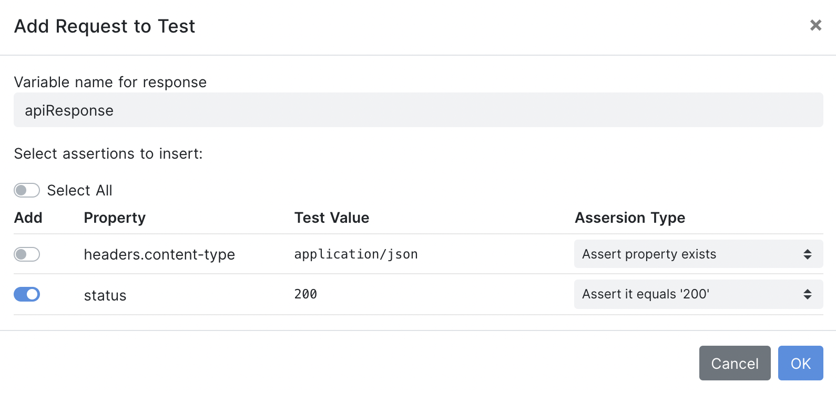The height and width of the screenshot is (393, 836).
Task: Click the application/json test value
Action: 356,254
